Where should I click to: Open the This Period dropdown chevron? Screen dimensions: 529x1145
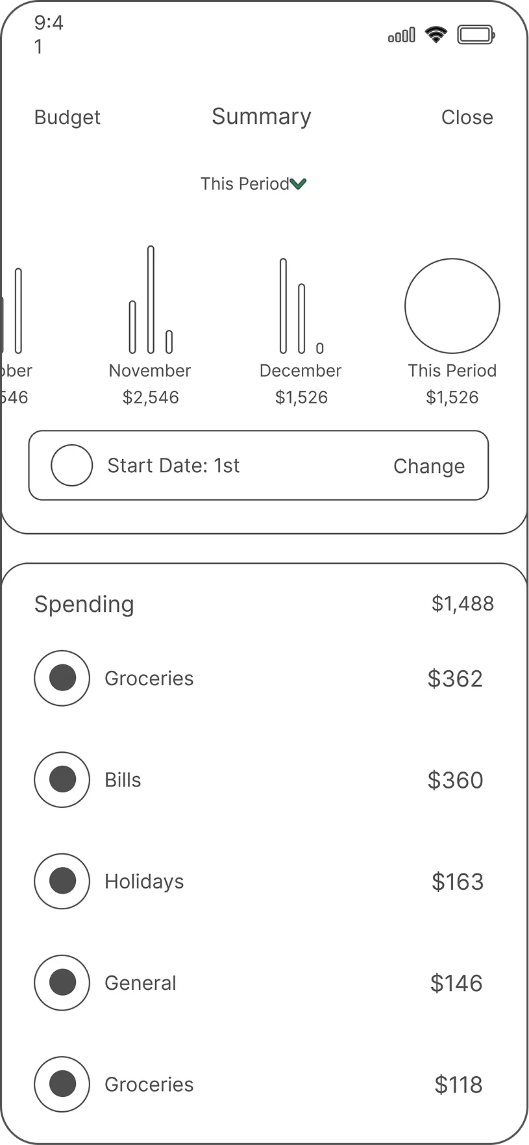298,184
